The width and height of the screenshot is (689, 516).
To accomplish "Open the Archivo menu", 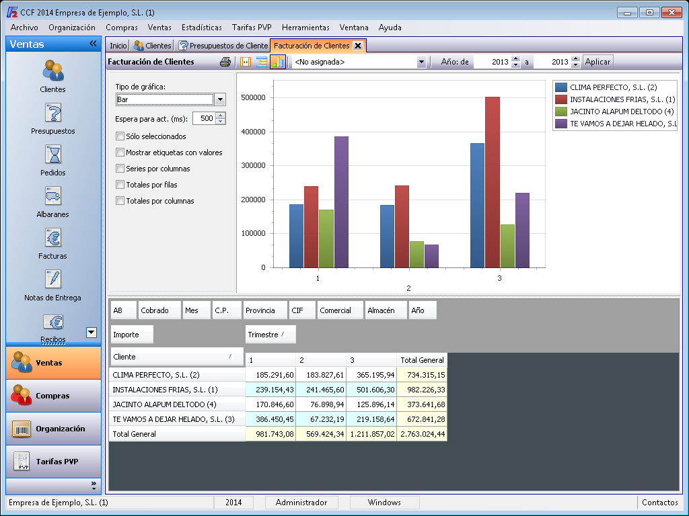I will click(24, 27).
